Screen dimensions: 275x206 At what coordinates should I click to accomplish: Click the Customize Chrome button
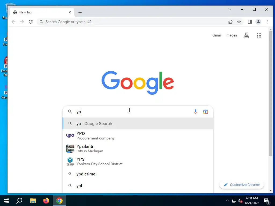click(242, 185)
